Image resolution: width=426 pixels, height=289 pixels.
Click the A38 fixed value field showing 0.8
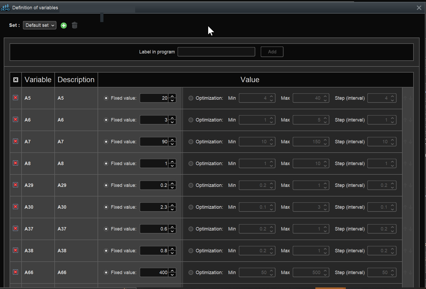154,251
